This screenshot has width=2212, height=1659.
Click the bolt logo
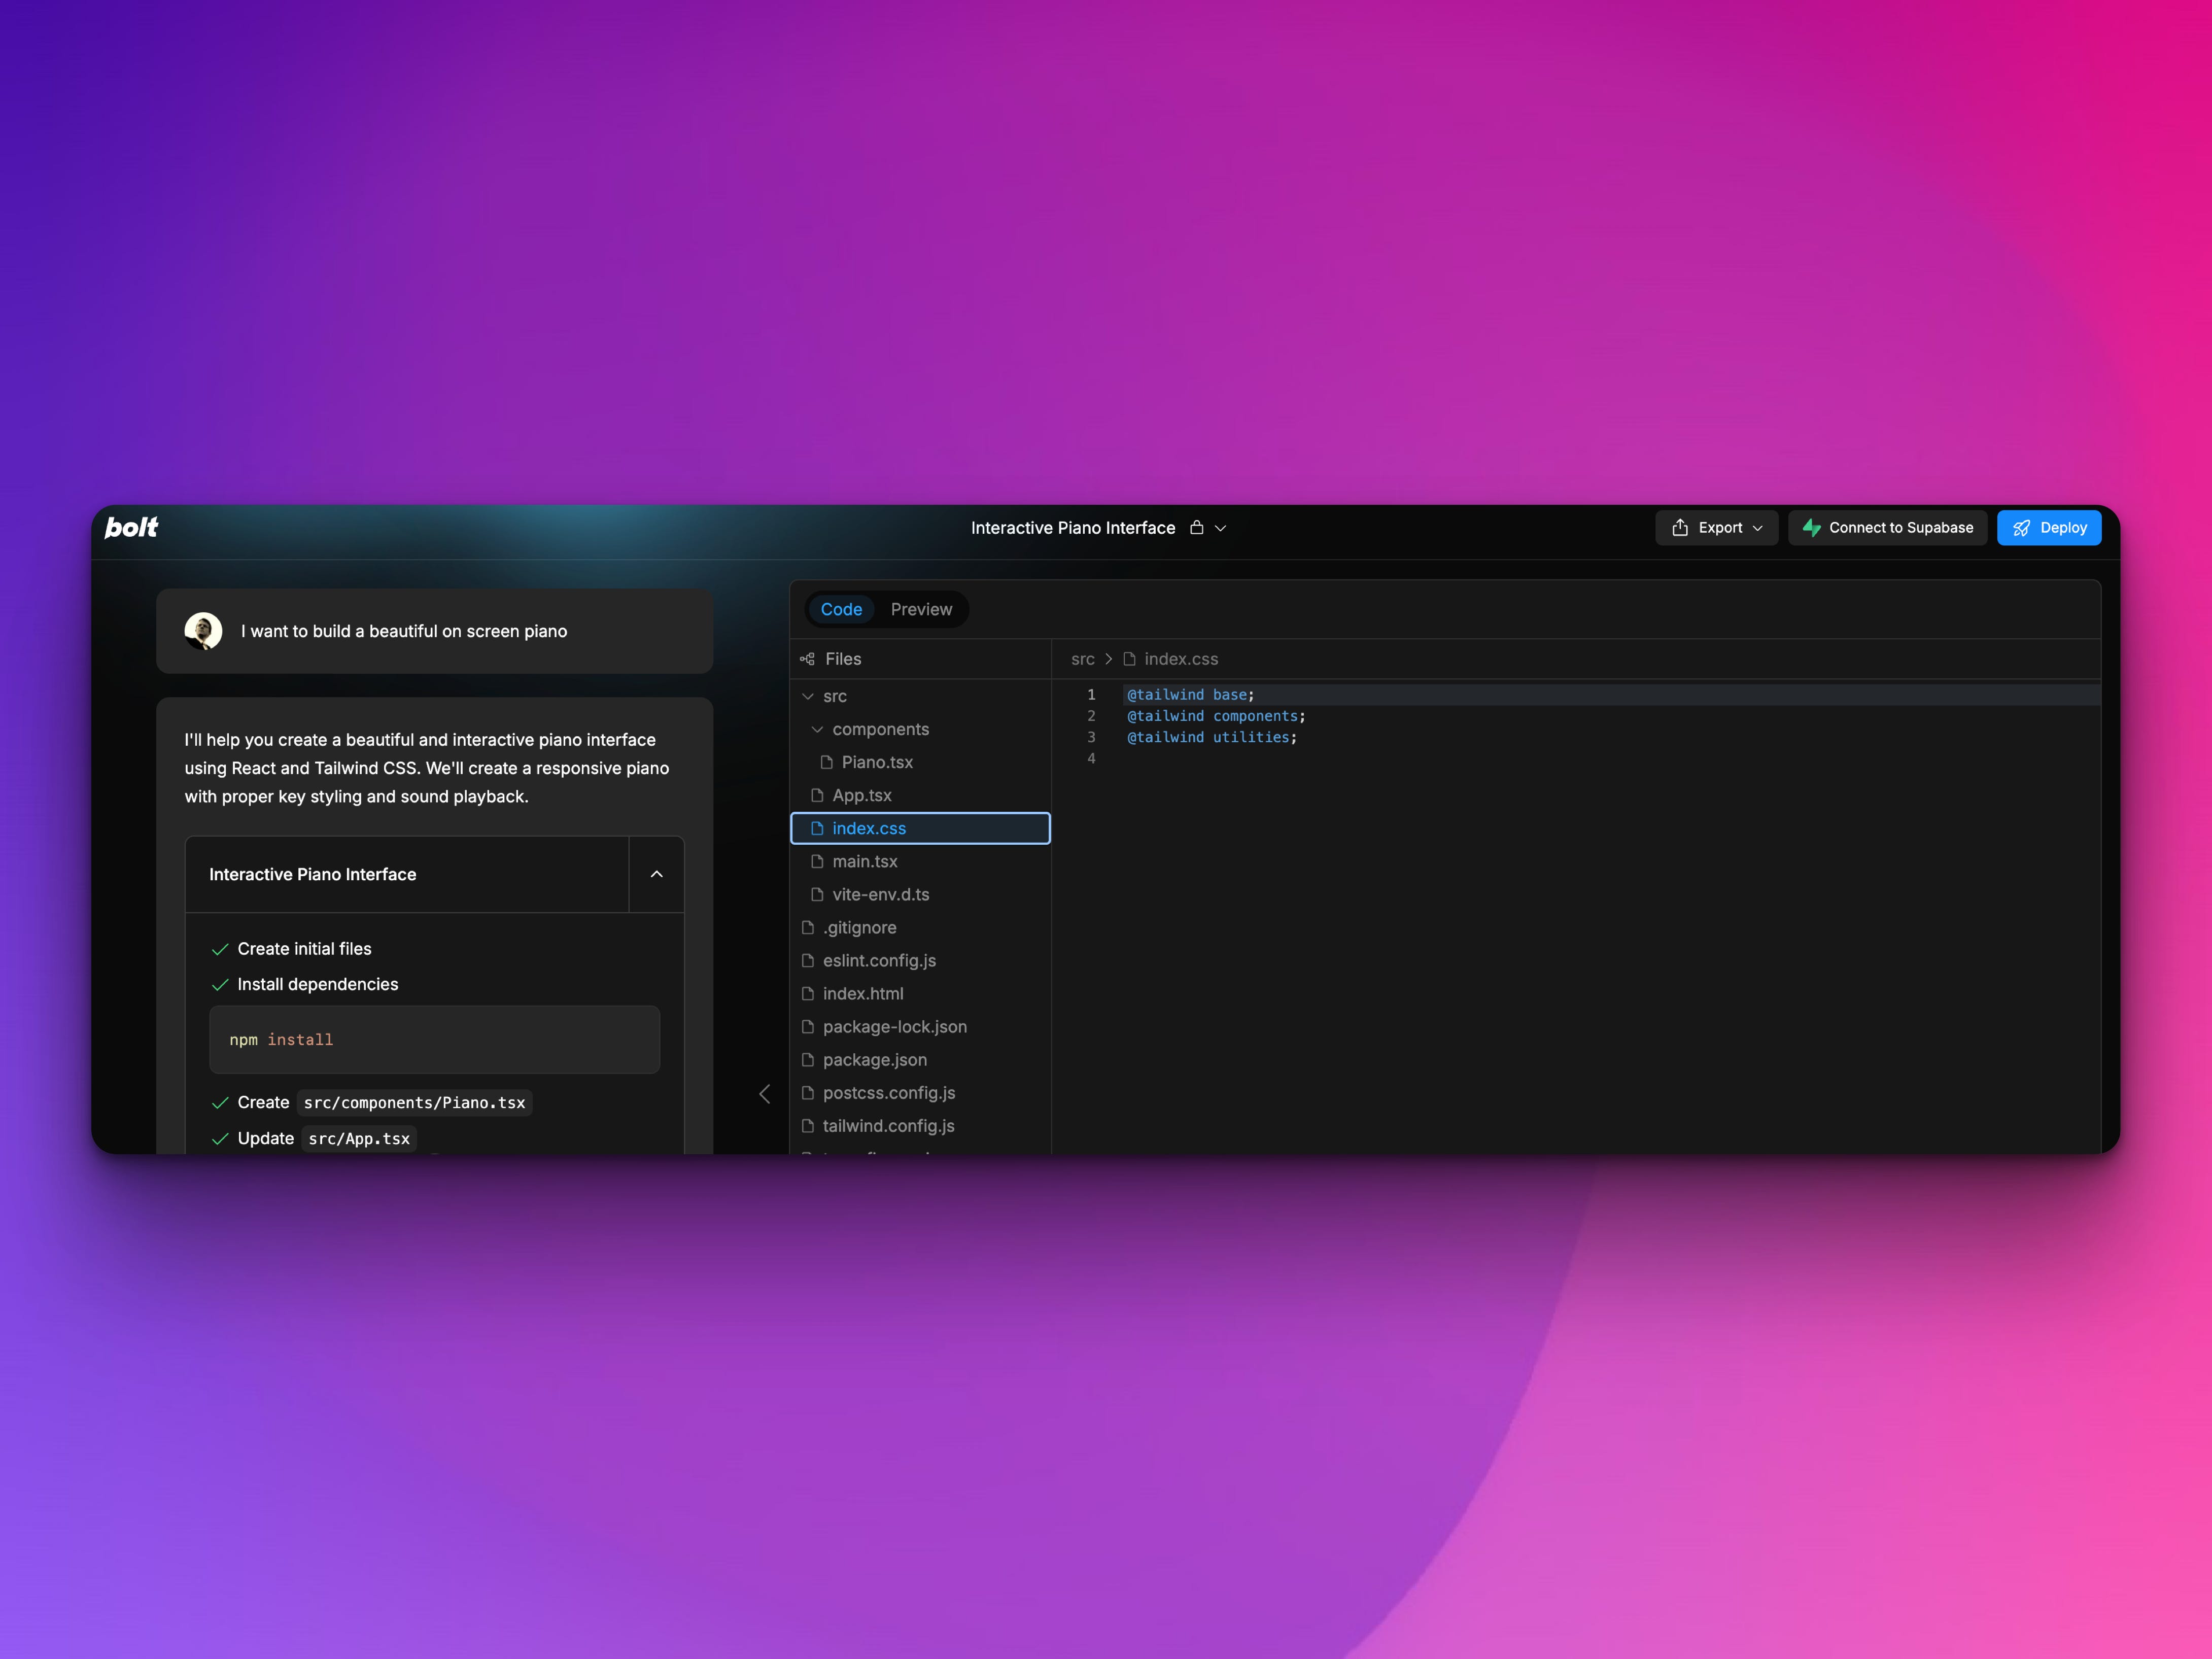[x=131, y=527]
